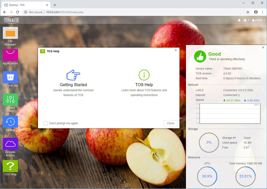Open the Control Panel desktop icon
This screenshot has height=189, width=267.
(x=10, y=100)
